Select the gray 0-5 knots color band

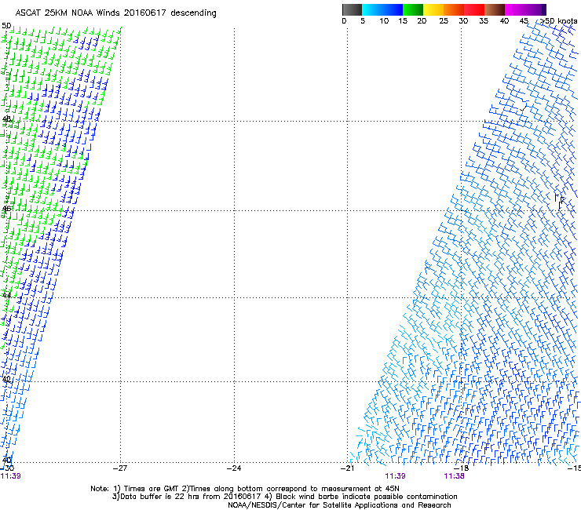pyautogui.click(x=352, y=9)
